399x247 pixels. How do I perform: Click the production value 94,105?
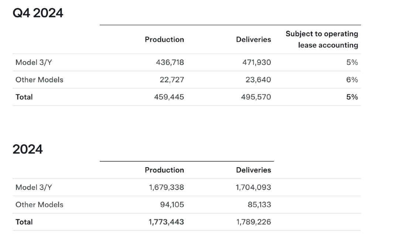coord(172,205)
